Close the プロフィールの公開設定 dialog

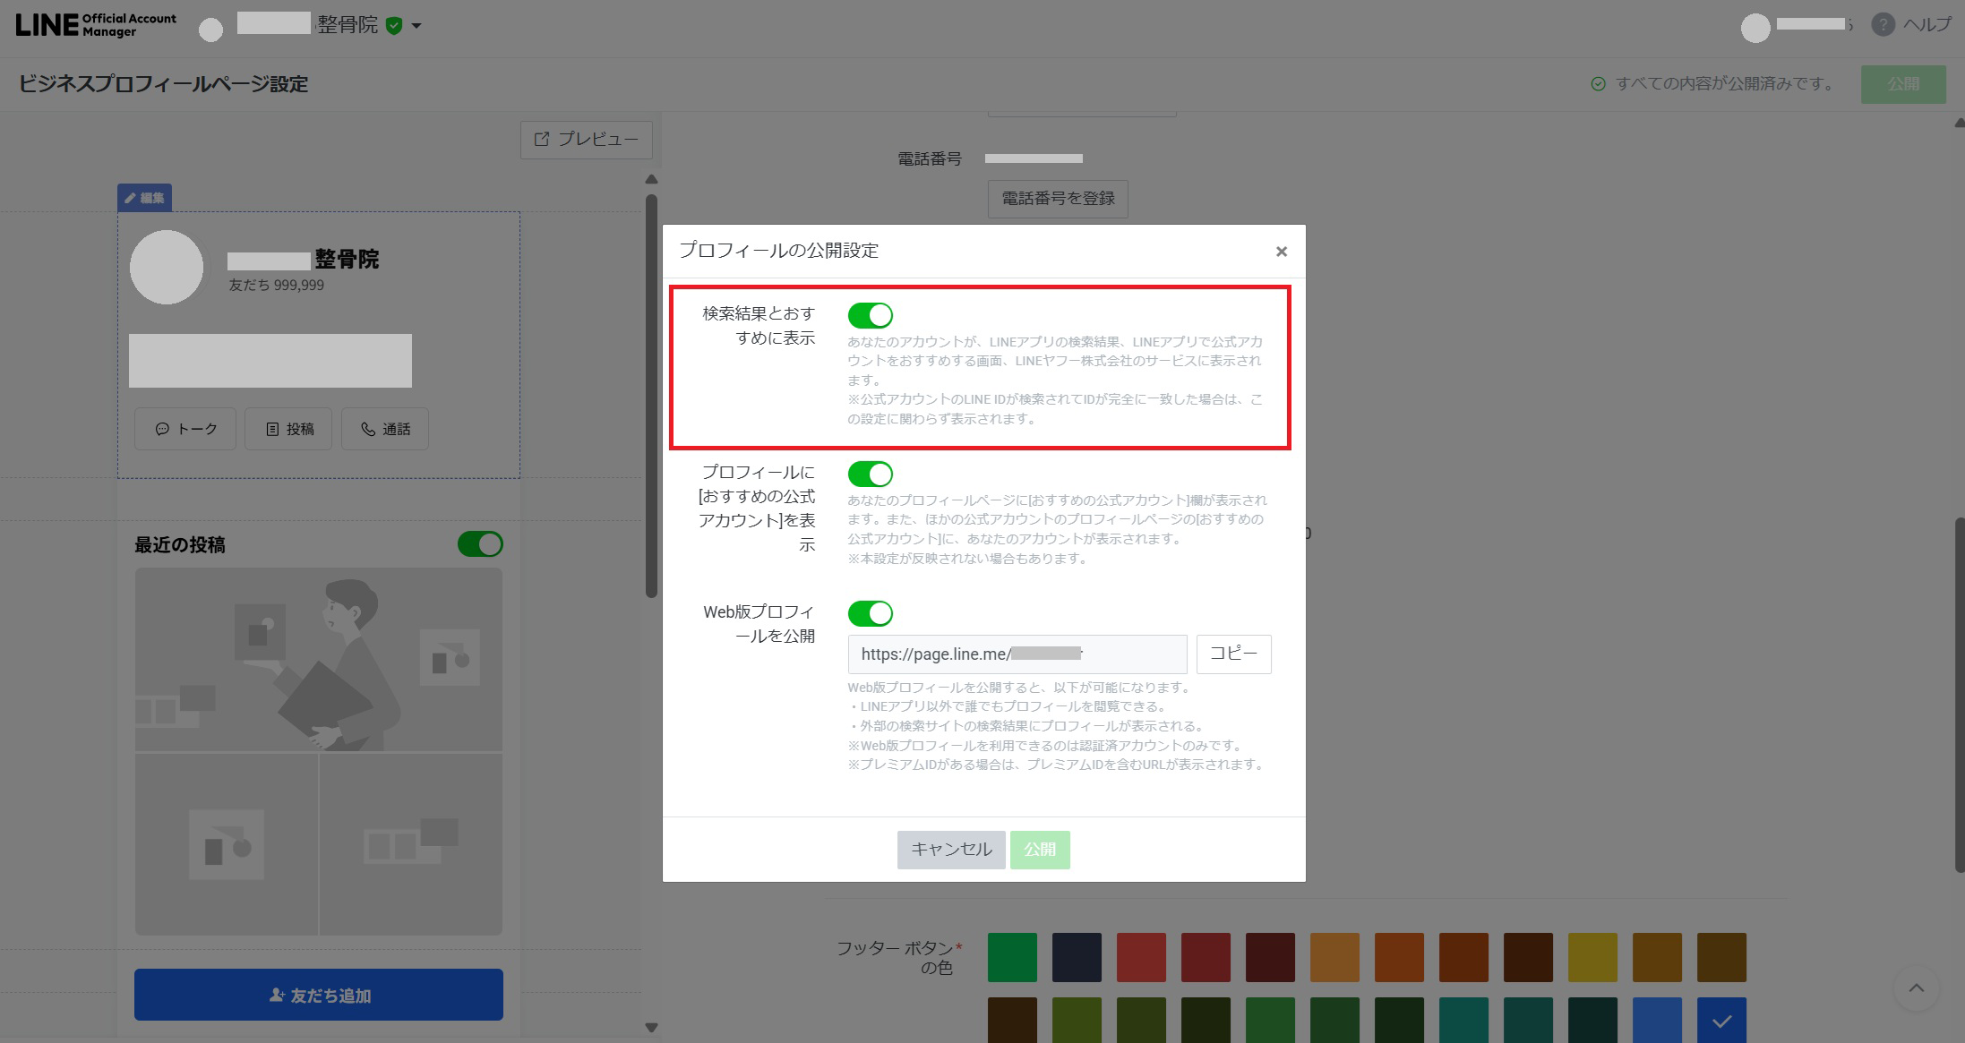(1282, 252)
